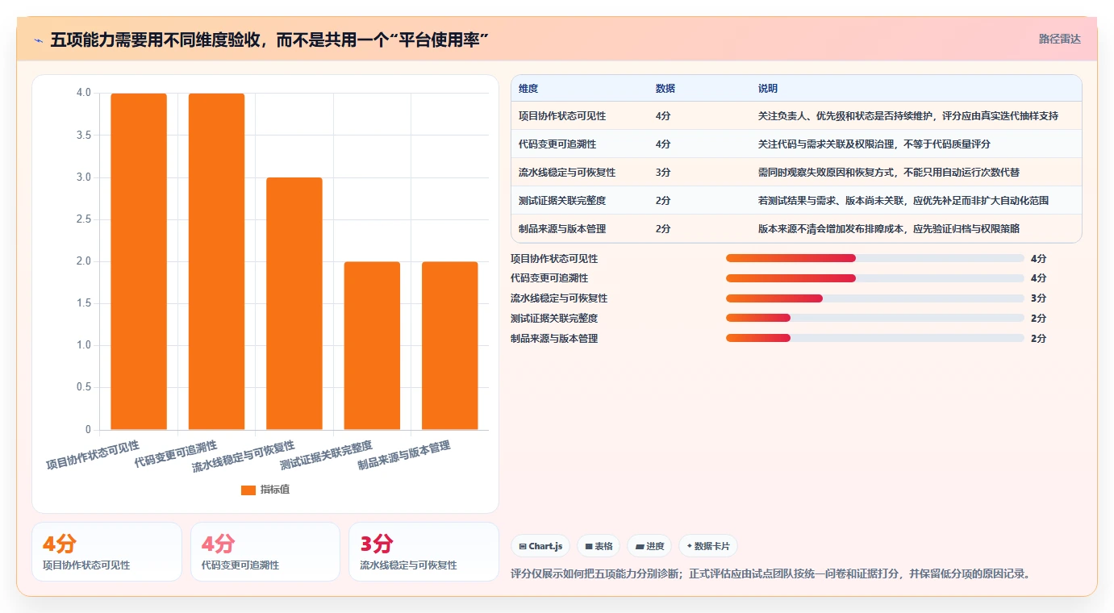The height and width of the screenshot is (613, 1114).
Task: Click the 测试证据关联完整度 progress label
Action: coord(554,319)
